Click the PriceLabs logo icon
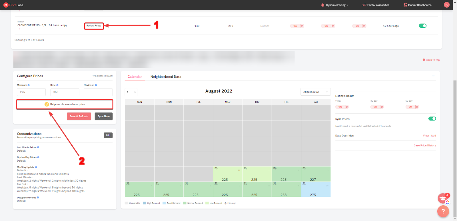This screenshot has width=457, height=221. tap(6, 5)
